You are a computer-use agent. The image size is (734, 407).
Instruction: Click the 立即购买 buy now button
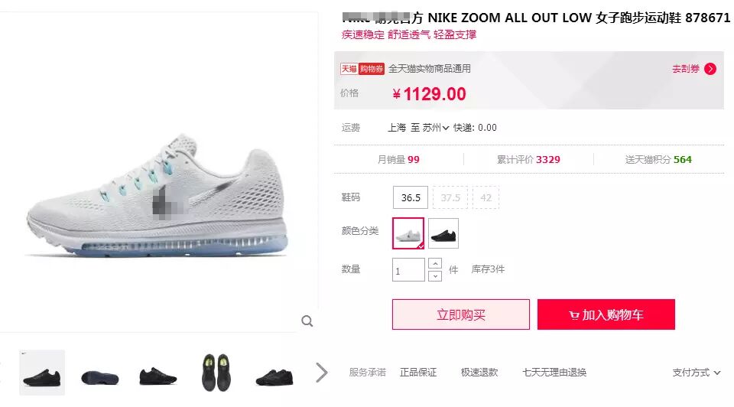tap(460, 314)
